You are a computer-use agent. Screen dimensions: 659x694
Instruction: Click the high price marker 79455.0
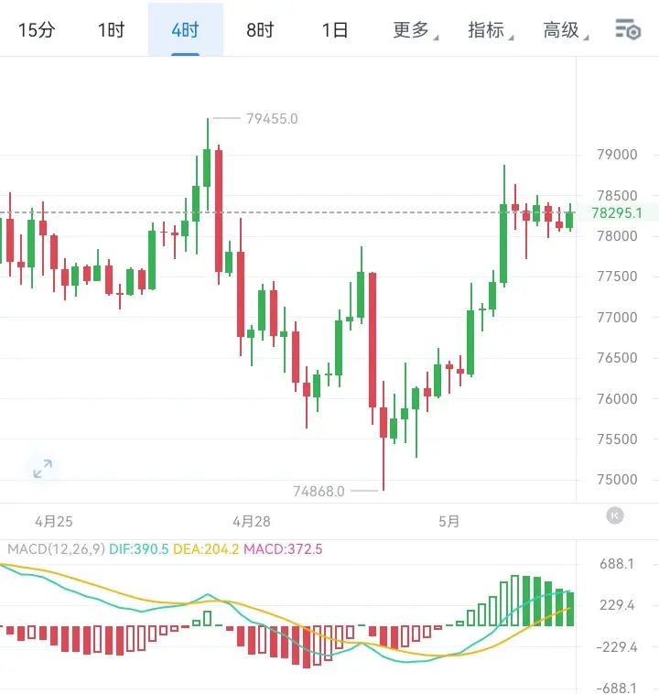272,119
